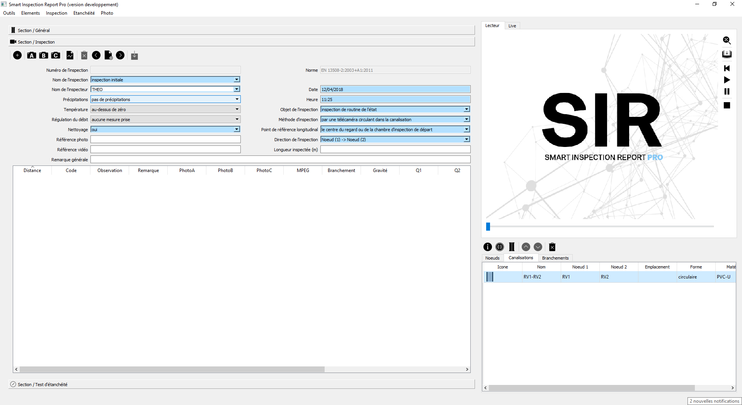Open Objet de l'inspection dropdown
The height and width of the screenshot is (405, 742).
click(x=466, y=110)
